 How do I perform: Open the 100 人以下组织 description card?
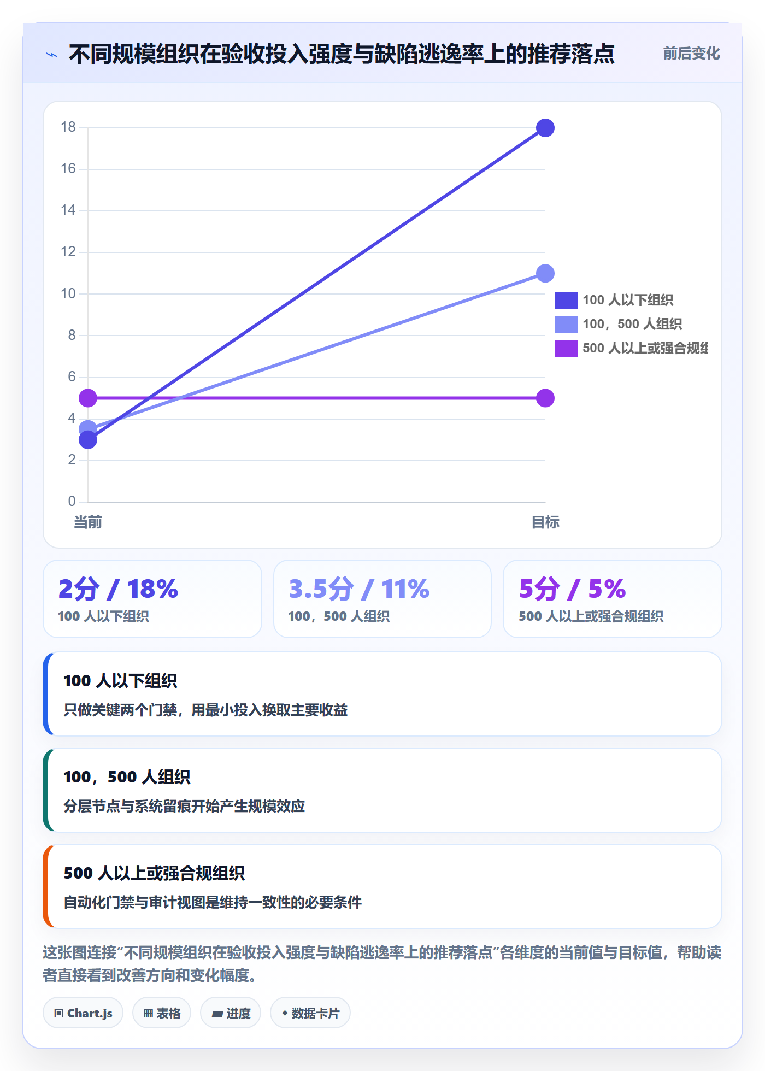(x=382, y=694)
